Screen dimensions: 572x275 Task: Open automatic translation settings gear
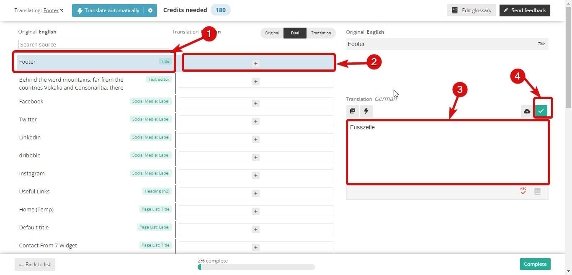tap(150, 10)
